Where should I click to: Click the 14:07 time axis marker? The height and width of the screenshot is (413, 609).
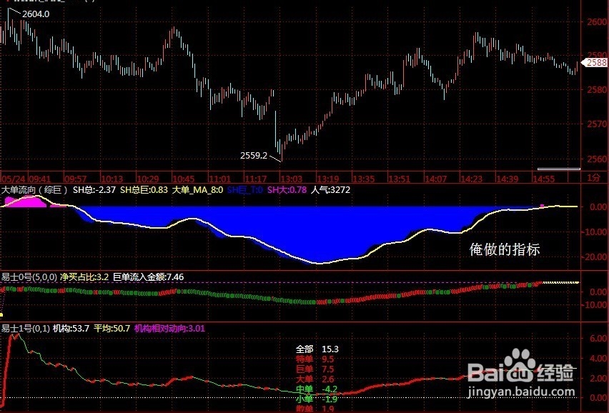tap(435, 179)
